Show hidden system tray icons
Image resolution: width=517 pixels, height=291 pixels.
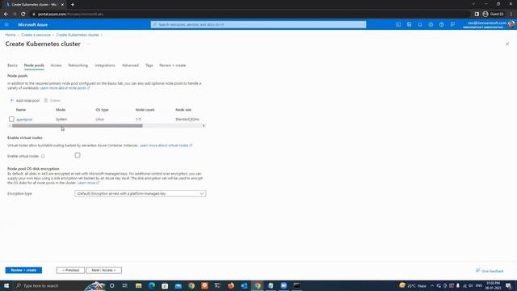tap(432, 285)
